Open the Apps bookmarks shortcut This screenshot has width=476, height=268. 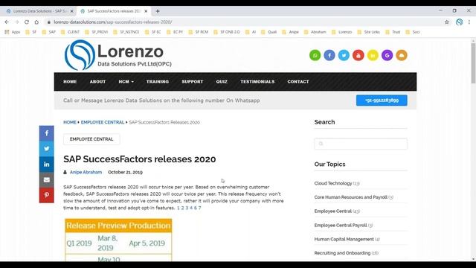[13, 32]
